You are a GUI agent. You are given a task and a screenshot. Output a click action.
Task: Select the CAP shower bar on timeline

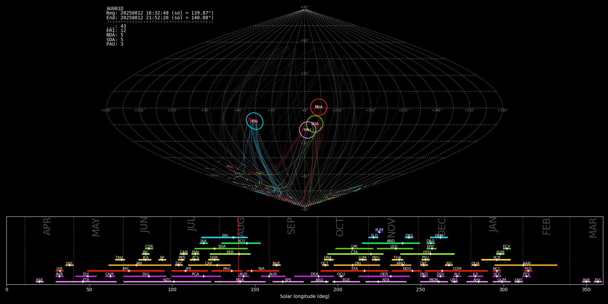coord(209,265)
